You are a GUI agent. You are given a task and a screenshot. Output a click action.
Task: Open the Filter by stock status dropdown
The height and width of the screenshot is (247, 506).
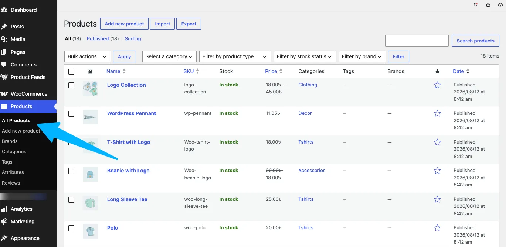(305, 56)
